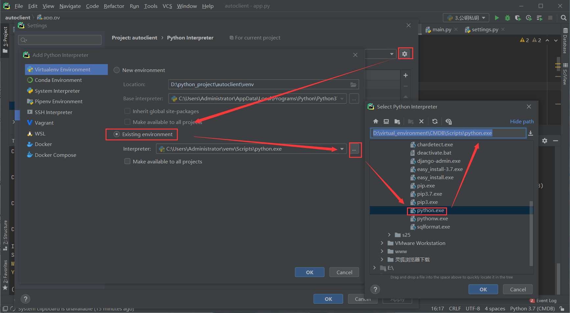
Task: Go to project directory icon
Action: pos(397,121)
